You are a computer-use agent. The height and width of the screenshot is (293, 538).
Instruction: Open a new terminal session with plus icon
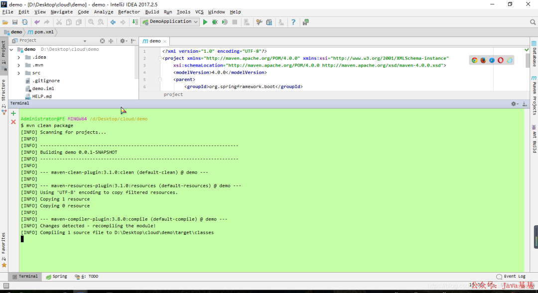point(13,113)
